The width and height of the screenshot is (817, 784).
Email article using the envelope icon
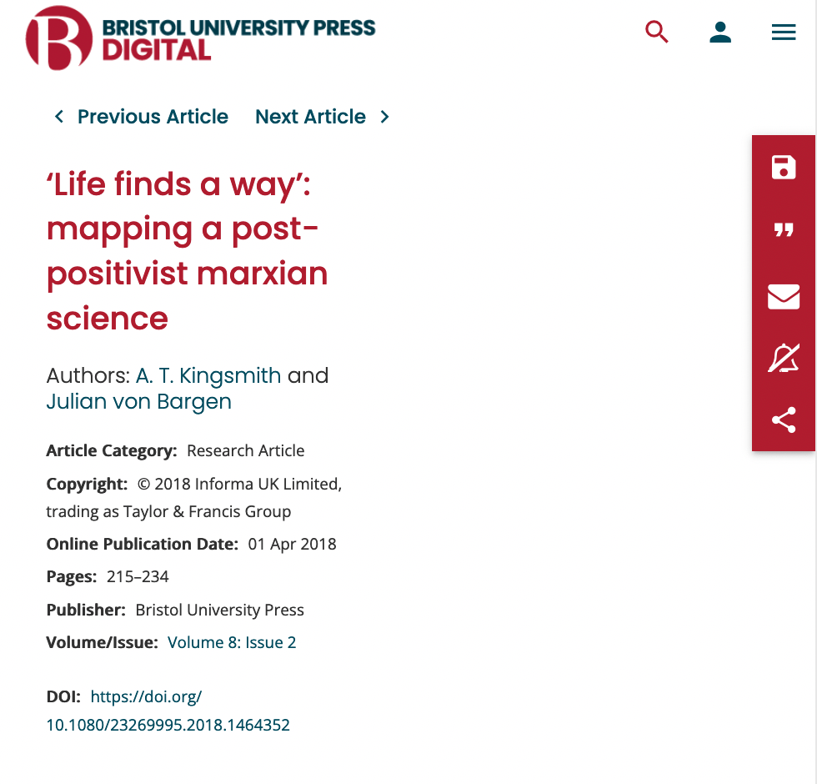click(x=784, y=296)
